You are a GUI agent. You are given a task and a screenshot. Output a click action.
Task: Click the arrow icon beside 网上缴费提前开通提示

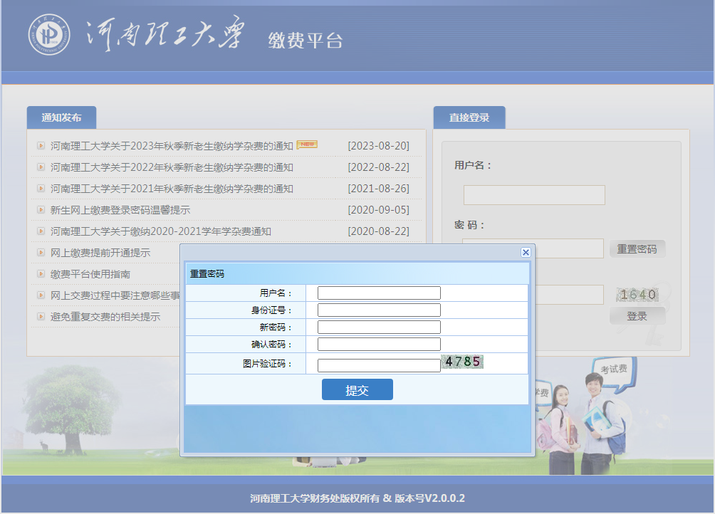(x=40, y=252)
